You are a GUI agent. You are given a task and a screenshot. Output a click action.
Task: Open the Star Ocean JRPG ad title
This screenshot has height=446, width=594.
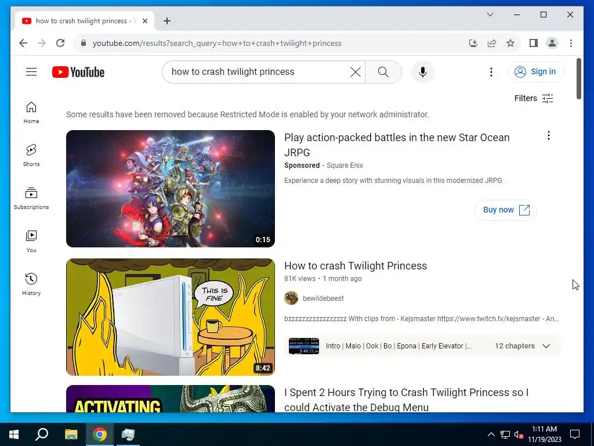[397, 145]
